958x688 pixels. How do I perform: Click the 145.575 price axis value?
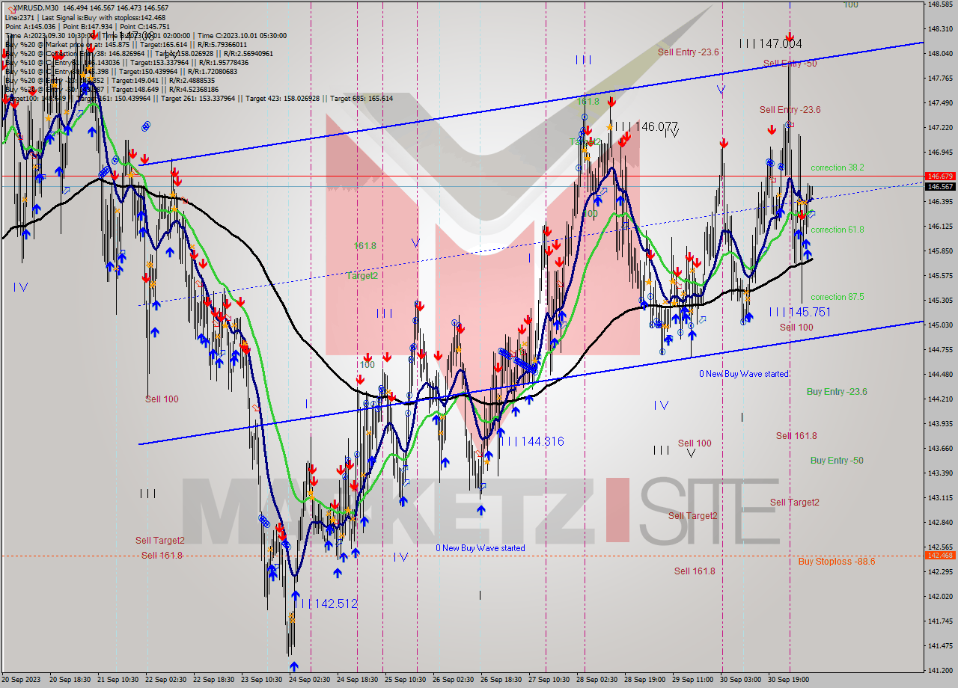pos(940,275)
